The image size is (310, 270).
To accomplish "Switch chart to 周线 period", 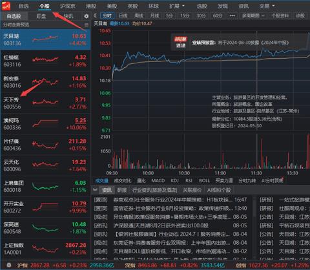I will pos(139,16).
